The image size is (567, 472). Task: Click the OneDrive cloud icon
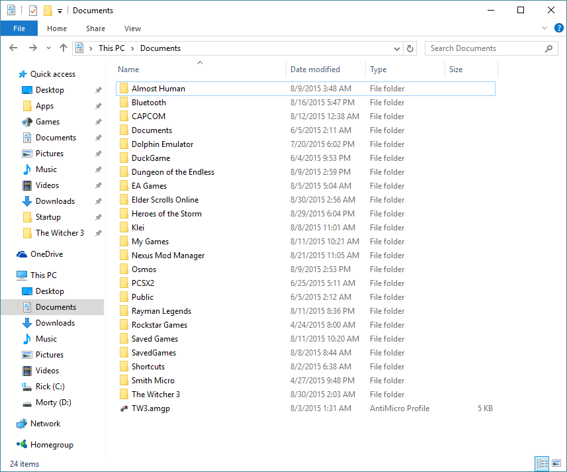point(22,254)
